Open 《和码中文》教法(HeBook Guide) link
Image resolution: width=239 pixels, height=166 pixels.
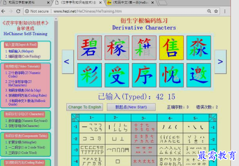[27, 102]
